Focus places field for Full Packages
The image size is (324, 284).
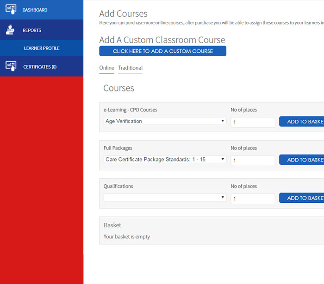253,161
